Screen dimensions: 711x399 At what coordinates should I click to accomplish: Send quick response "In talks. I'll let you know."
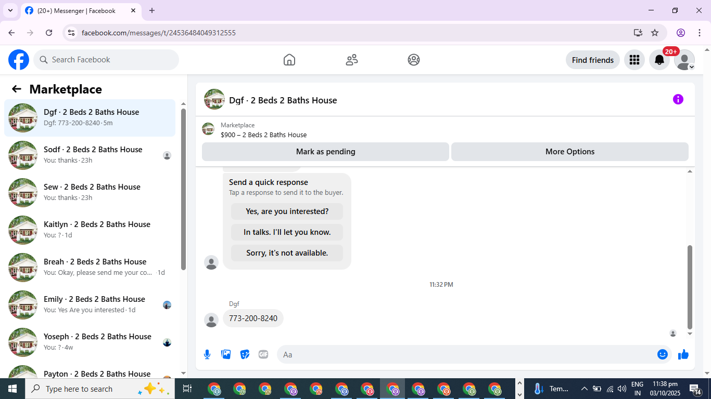tap(287, 232)
